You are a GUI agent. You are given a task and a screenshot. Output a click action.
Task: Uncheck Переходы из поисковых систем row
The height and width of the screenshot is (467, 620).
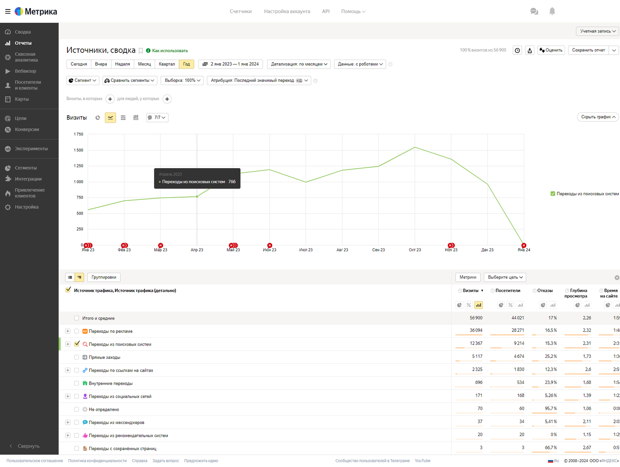[x=77, y=344]
